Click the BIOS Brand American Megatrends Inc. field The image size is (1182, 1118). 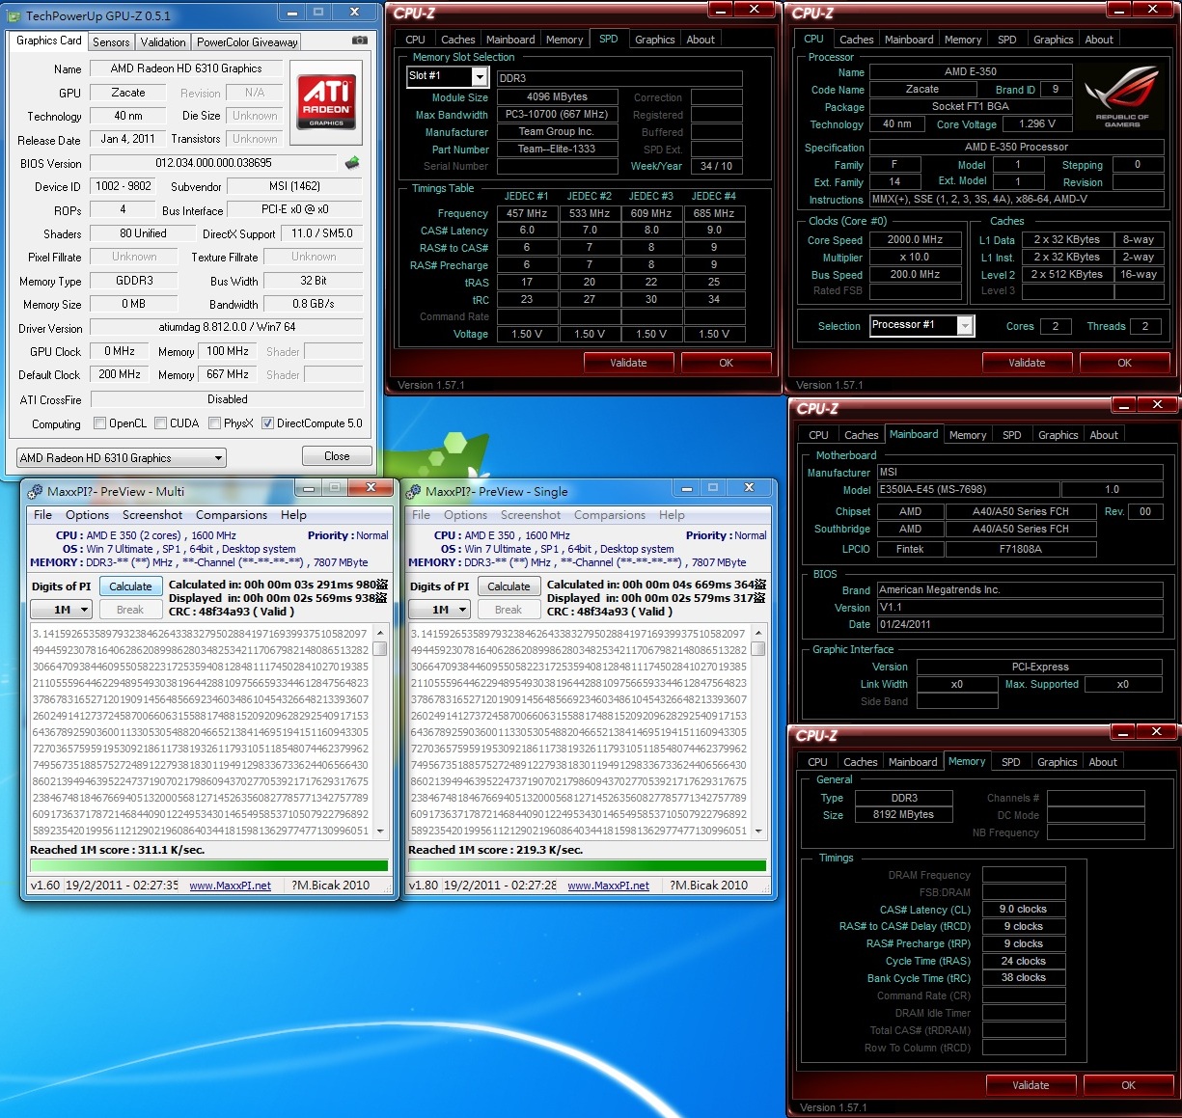coord(1019,589)
